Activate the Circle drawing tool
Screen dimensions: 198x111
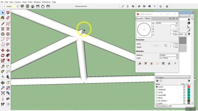coord(3,34)
